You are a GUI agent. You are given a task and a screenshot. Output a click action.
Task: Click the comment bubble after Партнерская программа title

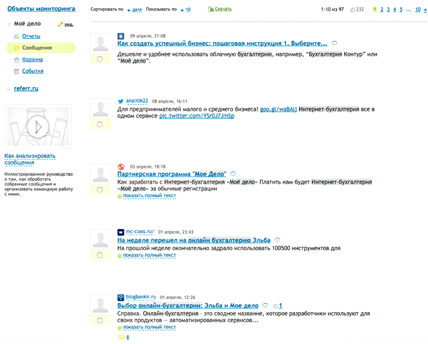233,174
